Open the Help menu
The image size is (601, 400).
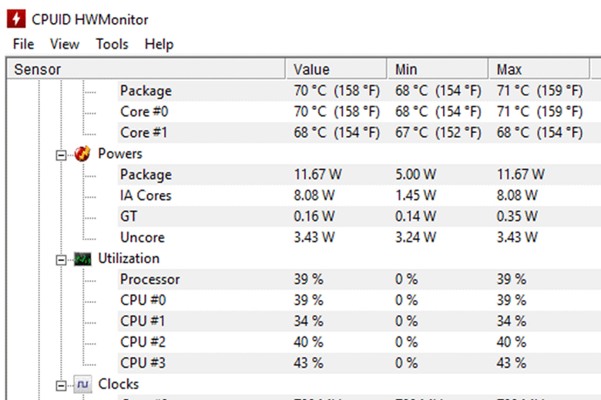(159, 44)
